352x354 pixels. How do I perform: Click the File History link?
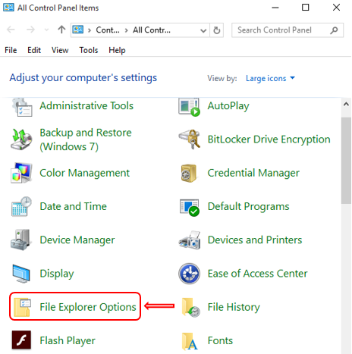click(x=234, y=308)
